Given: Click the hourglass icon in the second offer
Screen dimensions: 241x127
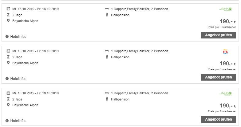Looking at the screenshot, I should pos(8,57).
